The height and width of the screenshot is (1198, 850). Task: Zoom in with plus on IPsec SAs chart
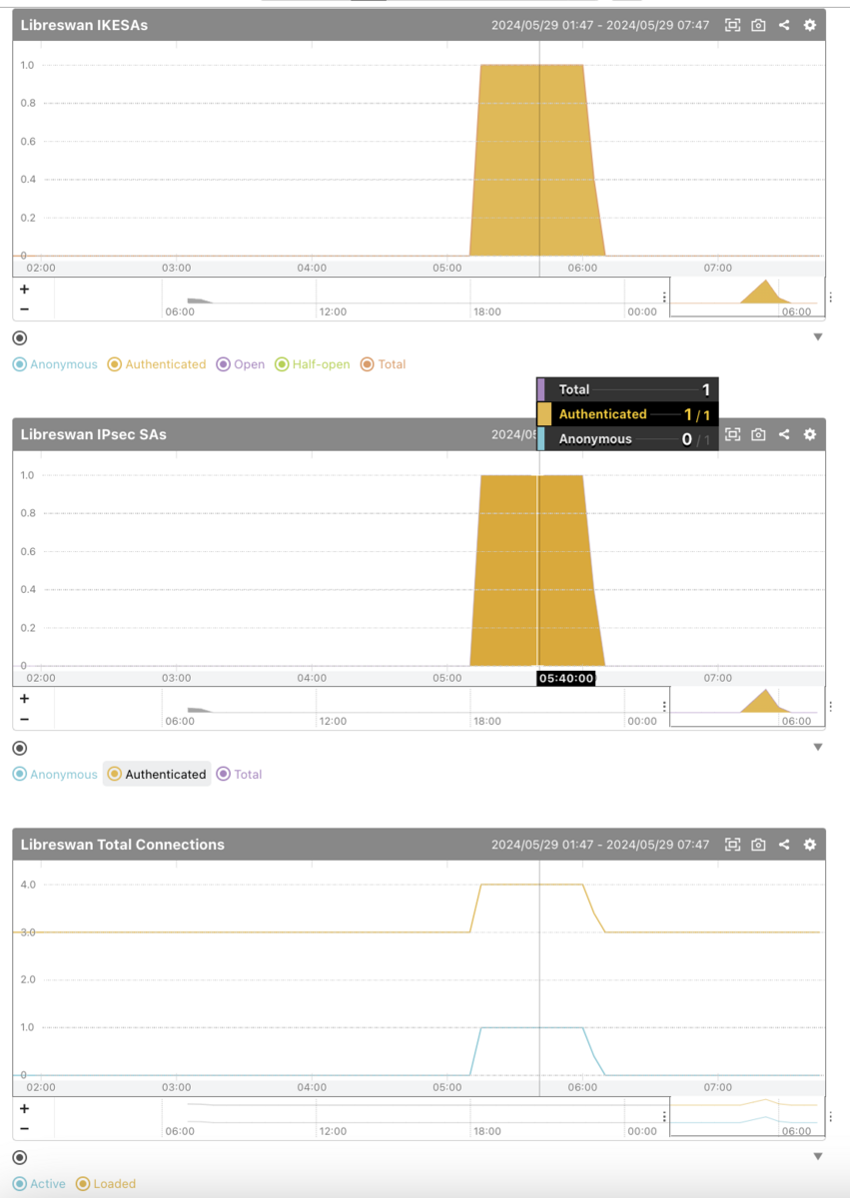tap(25, 699)
